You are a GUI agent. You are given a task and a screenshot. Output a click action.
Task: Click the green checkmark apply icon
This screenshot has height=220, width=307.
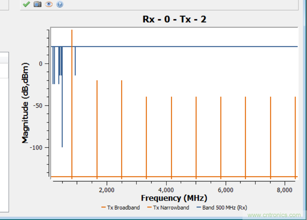pyautogui.click(x=26, y=4)
